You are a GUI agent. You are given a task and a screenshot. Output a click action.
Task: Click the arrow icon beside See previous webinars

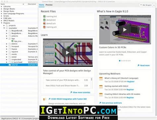(100, 103)
